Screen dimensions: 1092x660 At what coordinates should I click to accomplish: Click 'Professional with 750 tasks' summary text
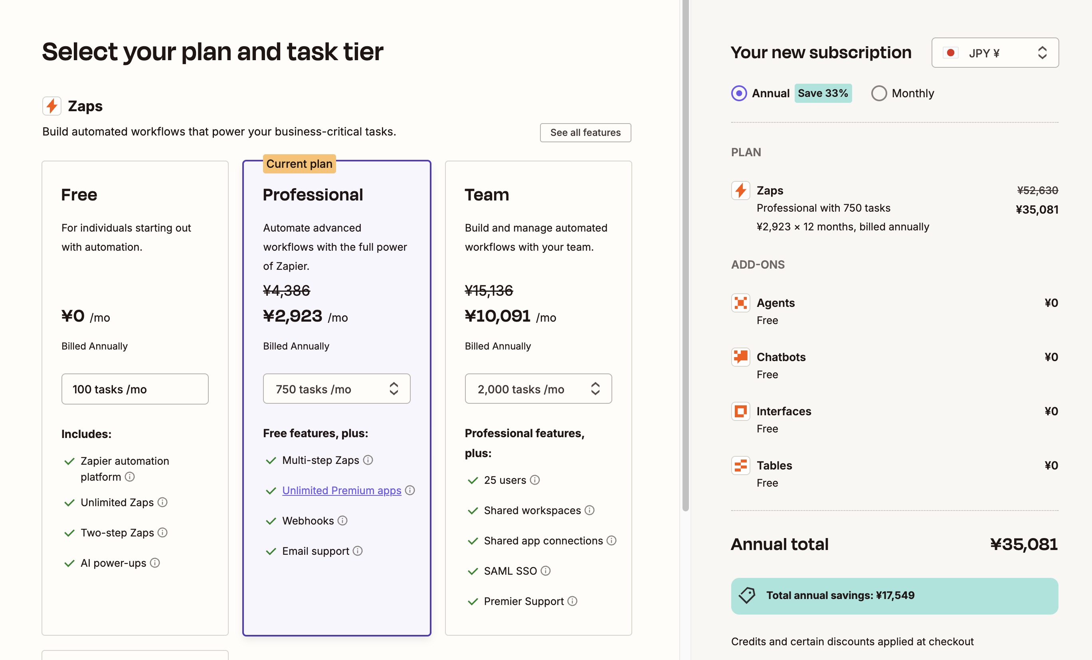pyautogui.click(x=823, y=208)
